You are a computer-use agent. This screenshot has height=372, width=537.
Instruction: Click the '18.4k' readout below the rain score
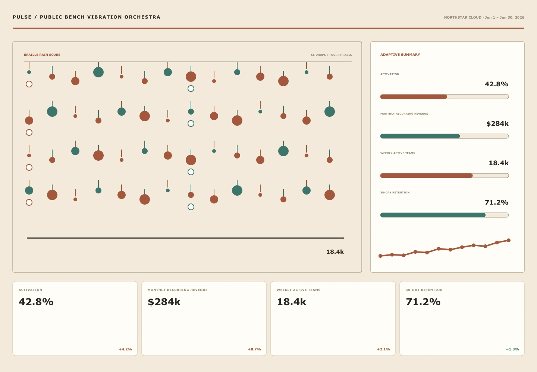[x=335, y=252]
